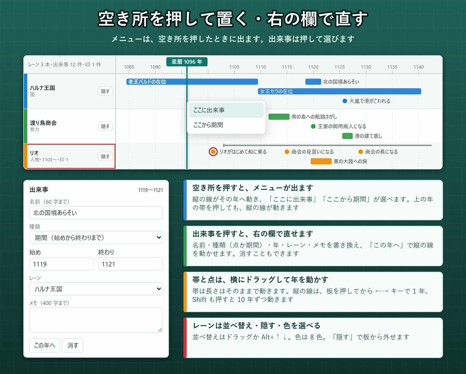Open the 種類 dropdown
The image size is (466, 374).
(96, 237)
